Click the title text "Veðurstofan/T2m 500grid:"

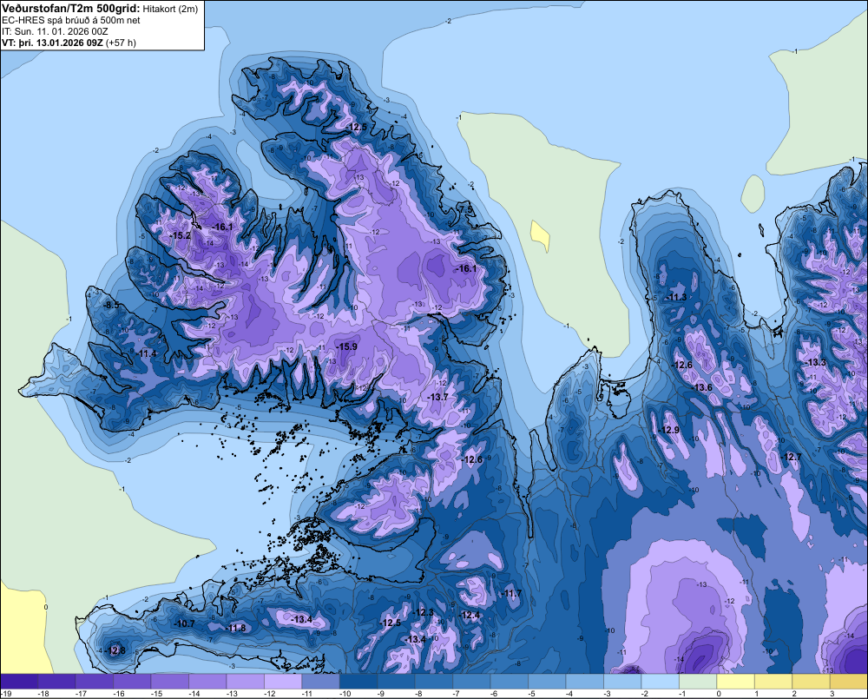tap(71, 9)
